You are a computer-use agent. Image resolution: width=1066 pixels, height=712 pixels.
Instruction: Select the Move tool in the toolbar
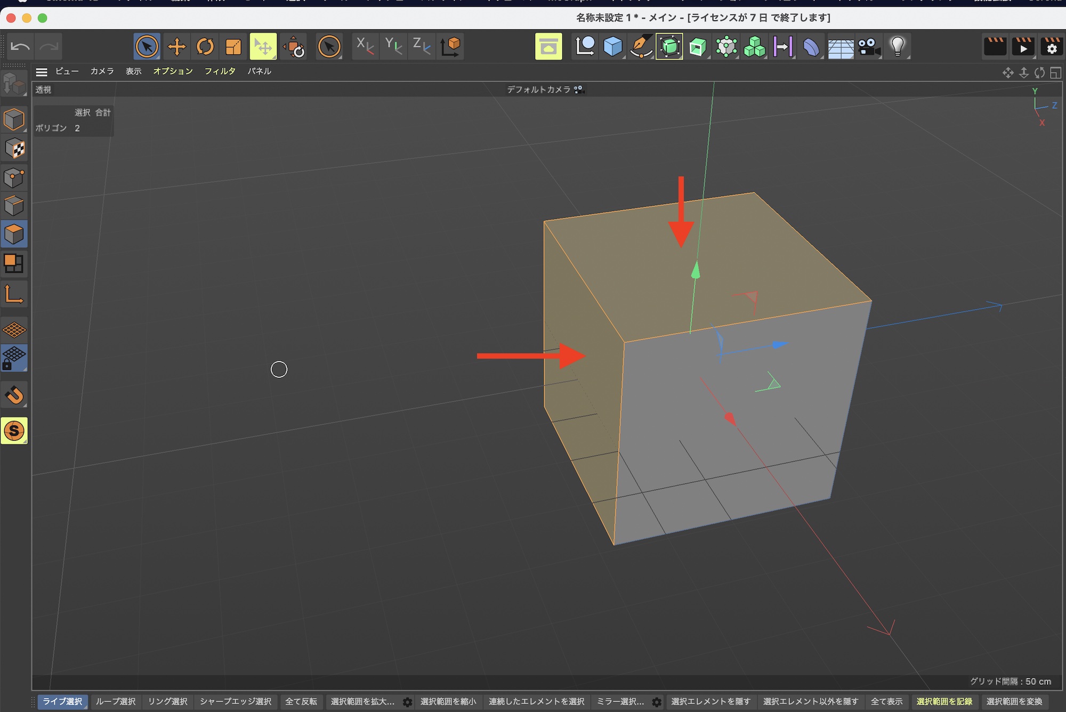[176, 47]
